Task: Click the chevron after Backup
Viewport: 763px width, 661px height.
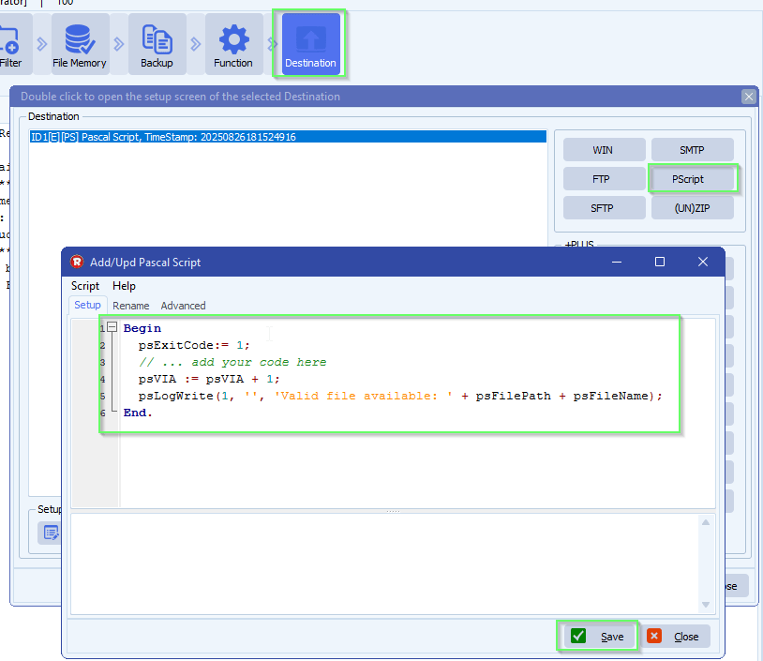Action: (x=196, y=44)
